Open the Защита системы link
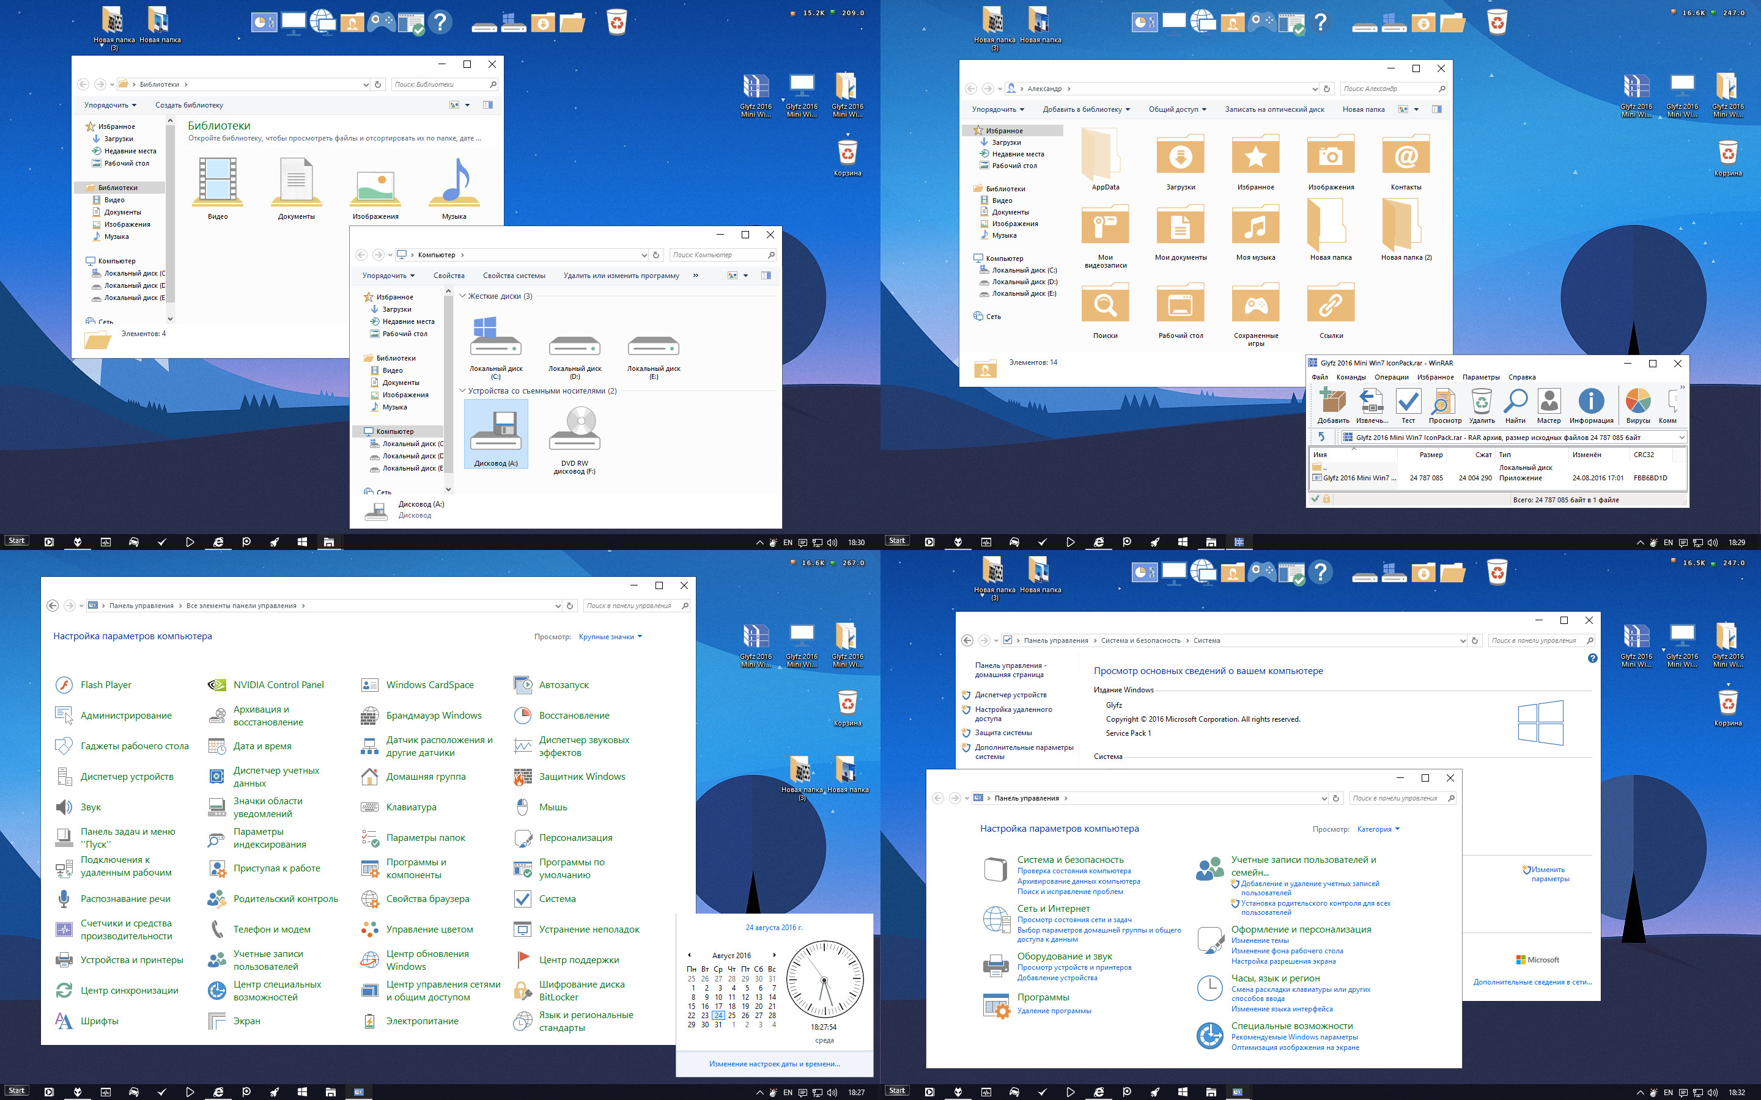 1003,733
